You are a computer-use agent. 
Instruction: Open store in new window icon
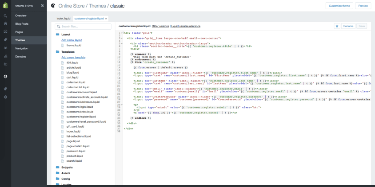click(42, 6)
